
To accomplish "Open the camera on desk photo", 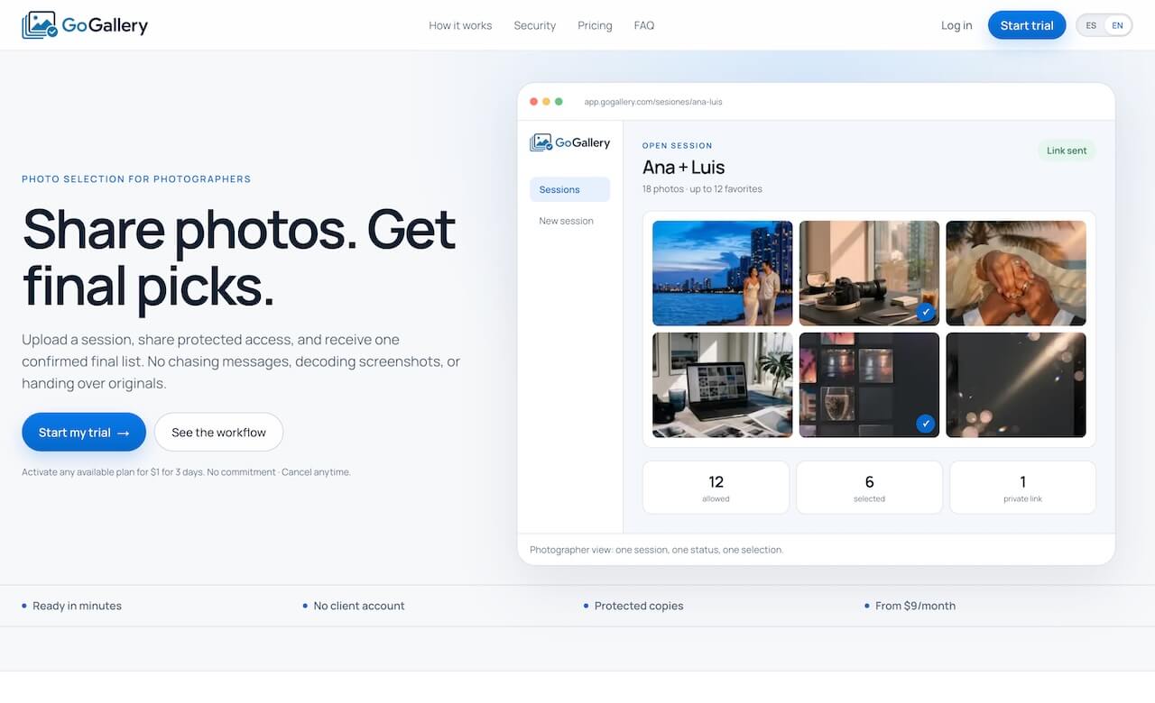I will [x=869, y=273].
